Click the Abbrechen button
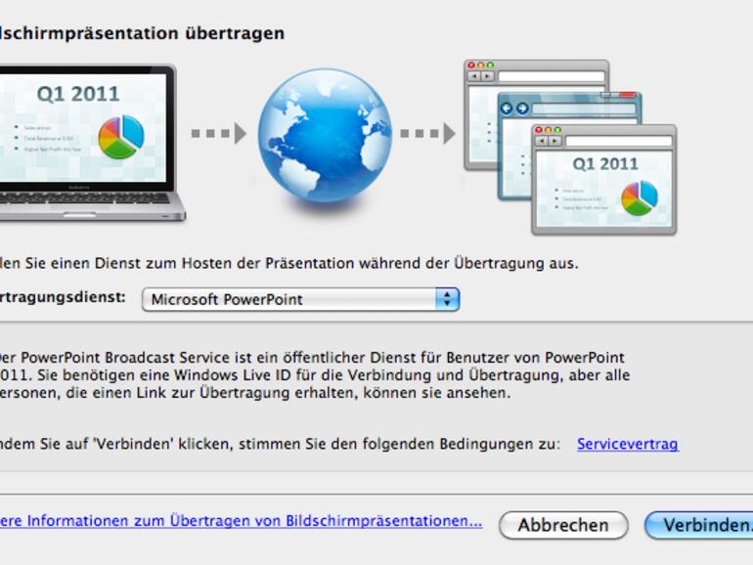The image size is (753, 565). click(x=563, y=525)
